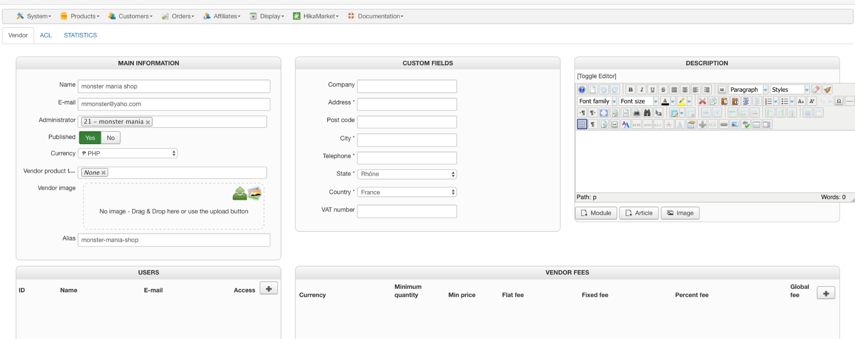Image resolution: width=855 pixels, height=339 pixels.
Task: Click the VAT number input field
Action: click(407, 211)
